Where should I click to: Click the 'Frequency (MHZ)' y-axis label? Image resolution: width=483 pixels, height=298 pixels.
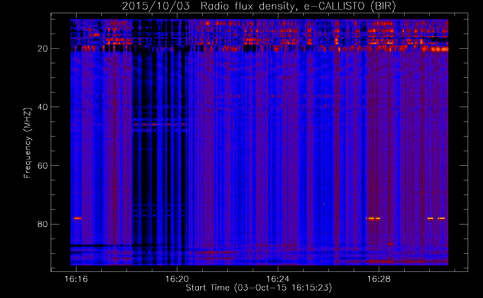coord(27,143)
